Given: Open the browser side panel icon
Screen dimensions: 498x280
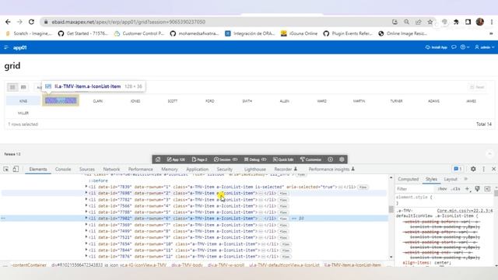Looking at the screenshot, I should 468,22.
